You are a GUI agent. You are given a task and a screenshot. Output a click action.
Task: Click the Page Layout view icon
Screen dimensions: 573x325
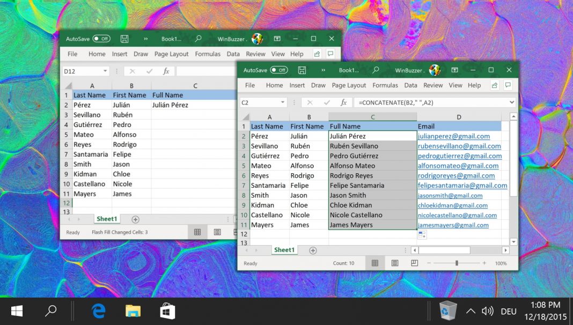[394, 263]
